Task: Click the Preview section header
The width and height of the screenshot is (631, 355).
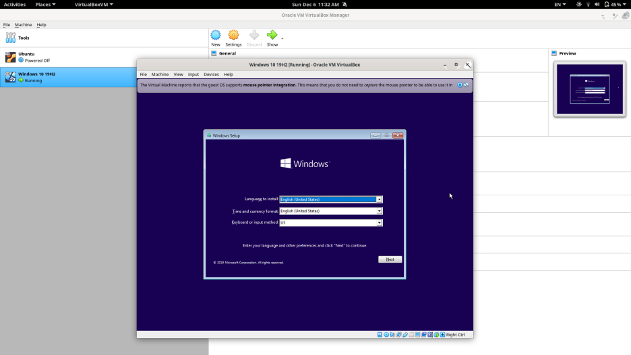Action: tap(568, 53)
